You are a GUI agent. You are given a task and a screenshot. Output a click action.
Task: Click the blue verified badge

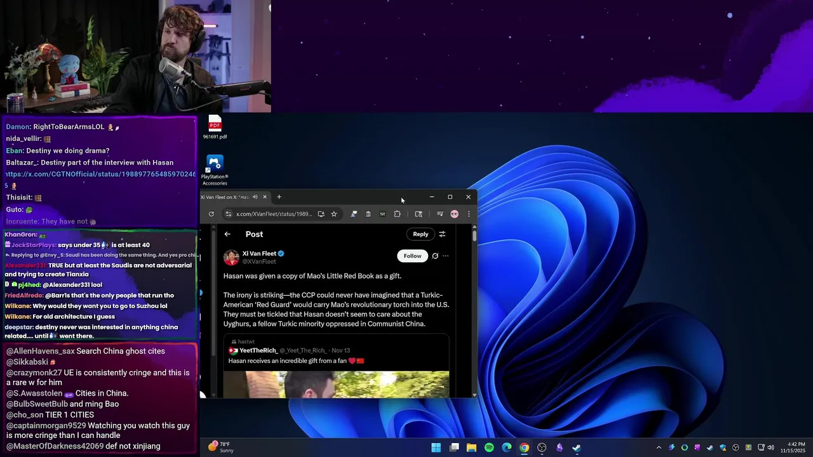point(281,253)
